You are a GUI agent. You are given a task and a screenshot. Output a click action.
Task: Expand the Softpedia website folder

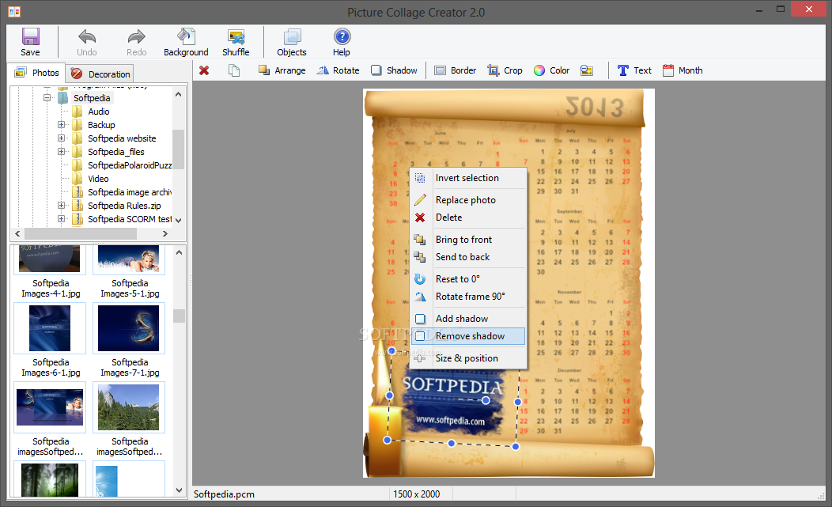61,138
